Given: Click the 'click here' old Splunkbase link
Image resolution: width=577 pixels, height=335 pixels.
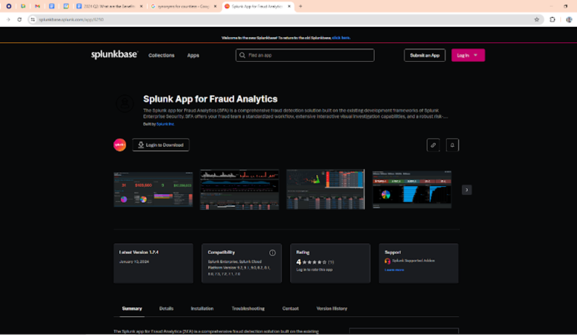Looking at the screenshot, I should pos(341,37).
